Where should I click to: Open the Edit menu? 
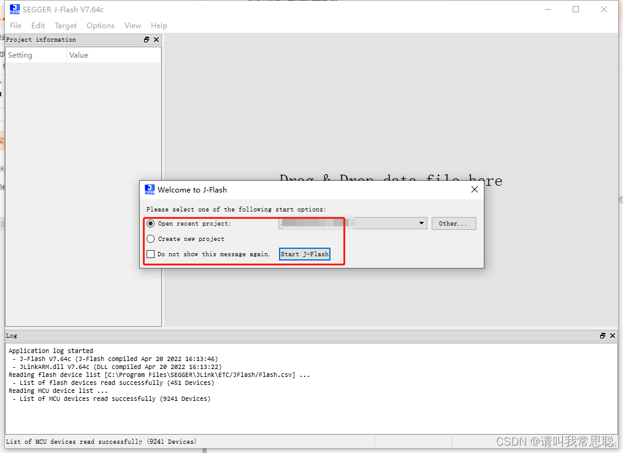click(x=38, y=25)
